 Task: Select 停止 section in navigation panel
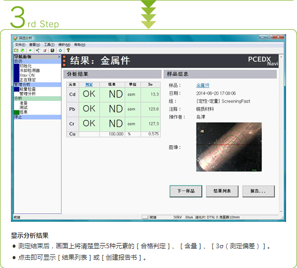click(38, 117)
